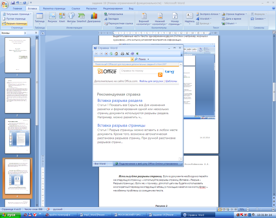Switch to Рецензирование tab
This screenshot has width=276, height=218.
point(113,8)
